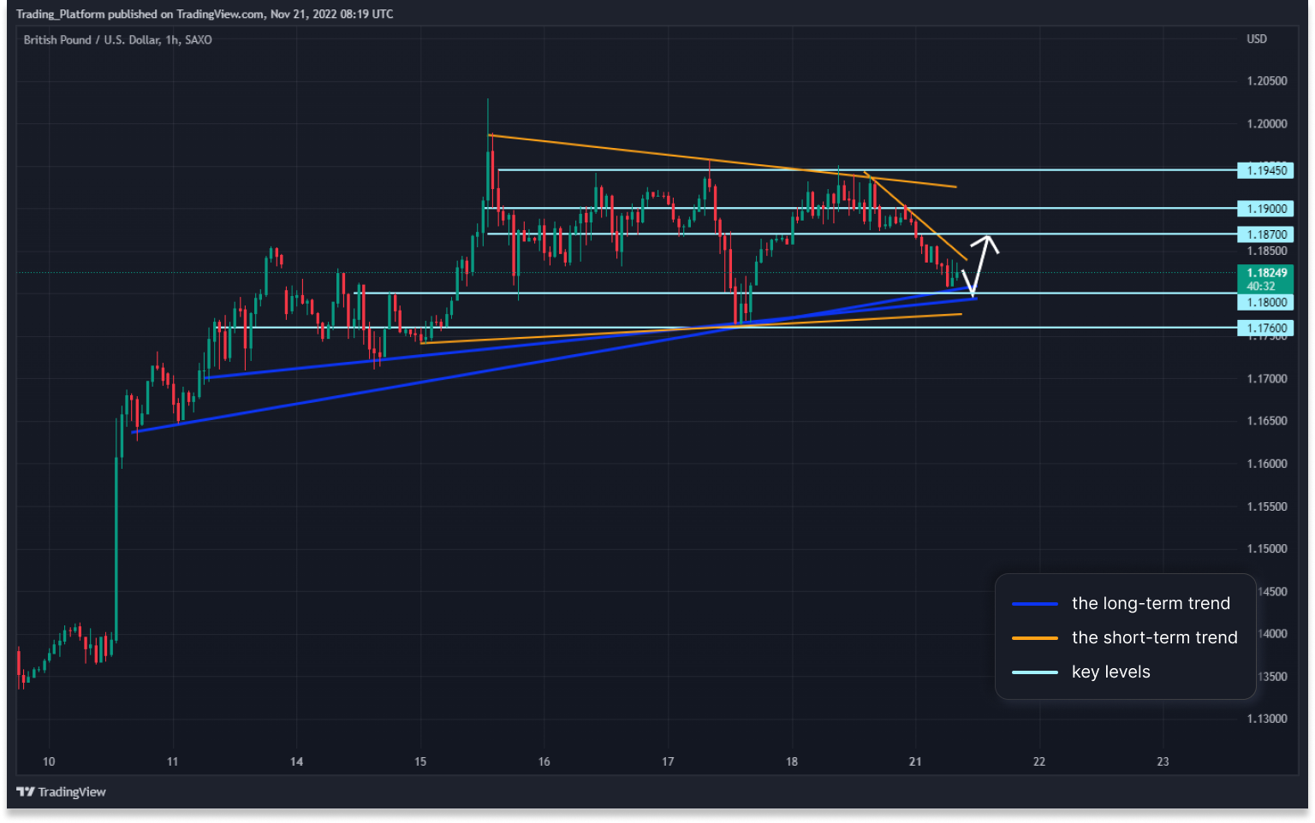Click date 15 on the time axis

coord(420,761)
